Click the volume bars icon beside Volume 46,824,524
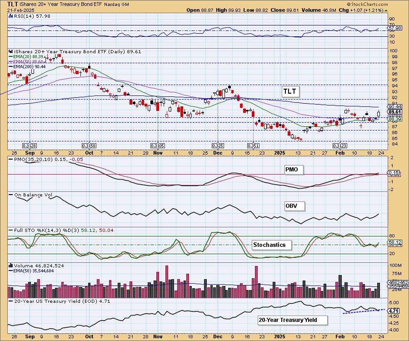409x341 pixels. [11, 266]
